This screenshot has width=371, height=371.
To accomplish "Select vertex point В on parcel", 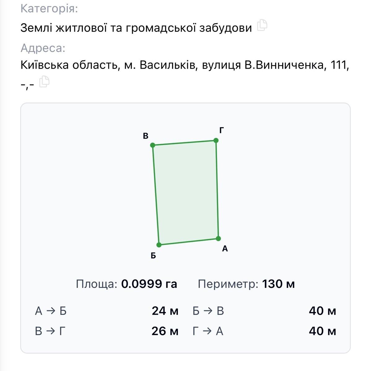I will click(153, 145).
